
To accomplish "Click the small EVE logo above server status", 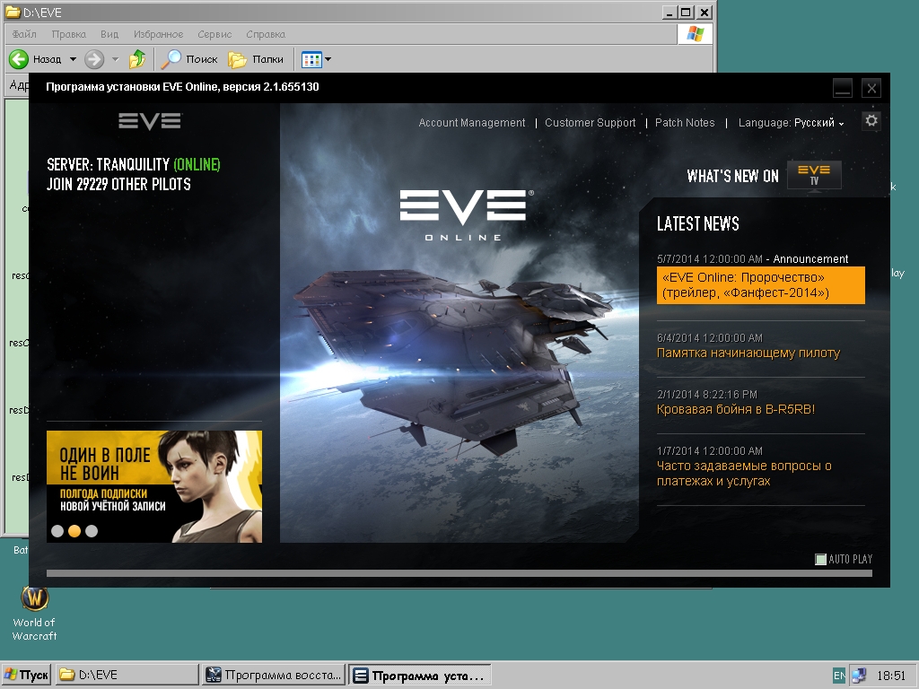I will coord(150,121).
